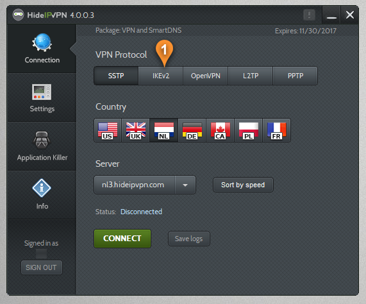366x304 pixels.
Task: Open the nl3.hideipvpn.com server list
Action: (x=145, y=185)
